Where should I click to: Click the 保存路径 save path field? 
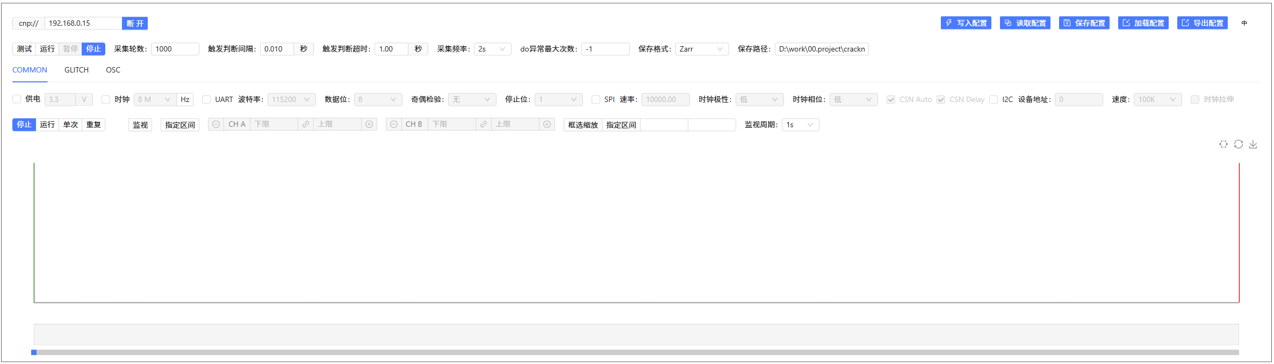(x=822, y=49)
